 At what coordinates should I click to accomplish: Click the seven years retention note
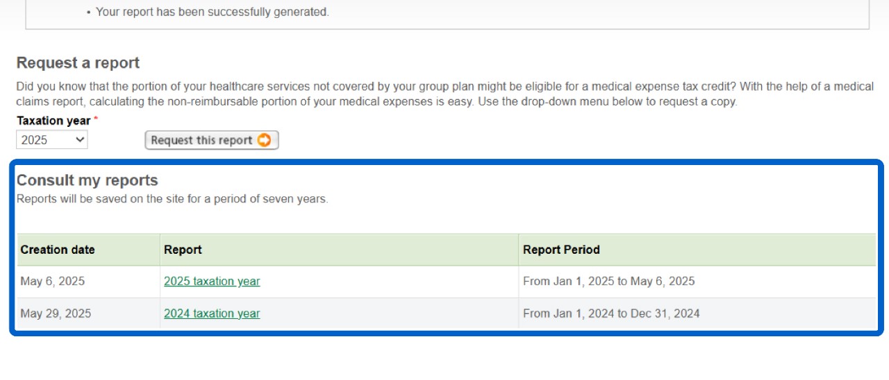tap(172, 199)
